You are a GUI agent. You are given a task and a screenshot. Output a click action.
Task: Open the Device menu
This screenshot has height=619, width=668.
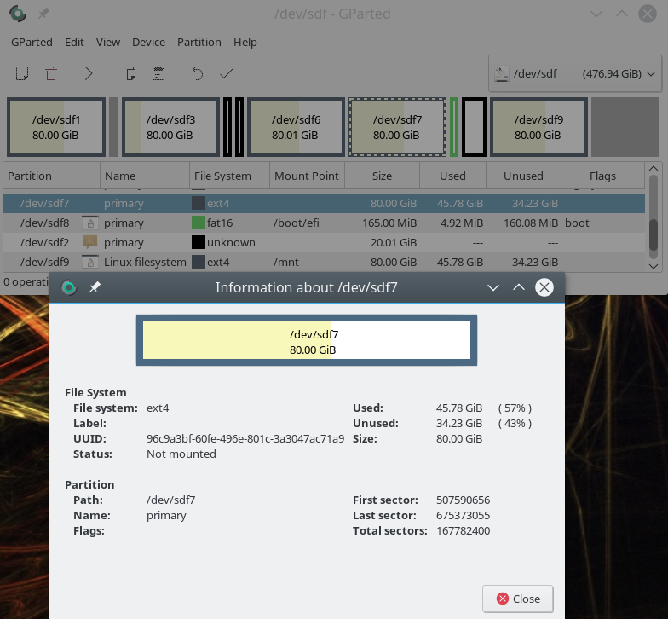pos(148,43)
